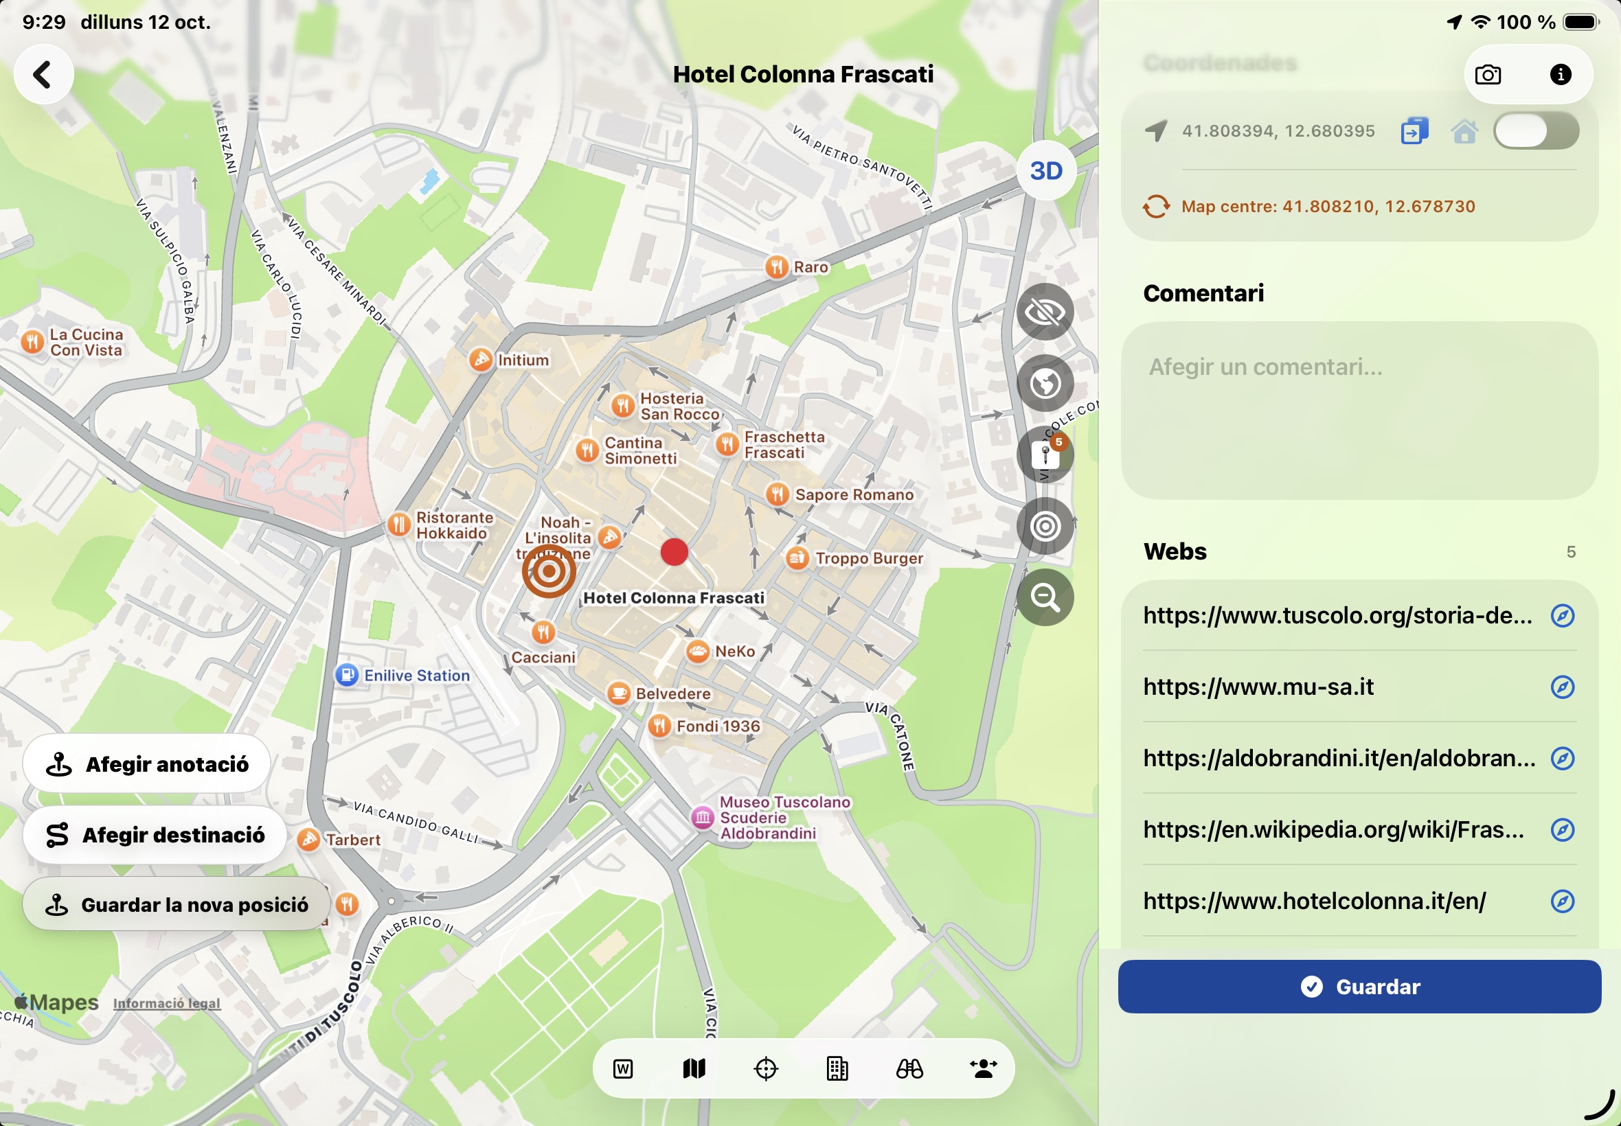Tap the red dot marker on map

coord(674,552)
